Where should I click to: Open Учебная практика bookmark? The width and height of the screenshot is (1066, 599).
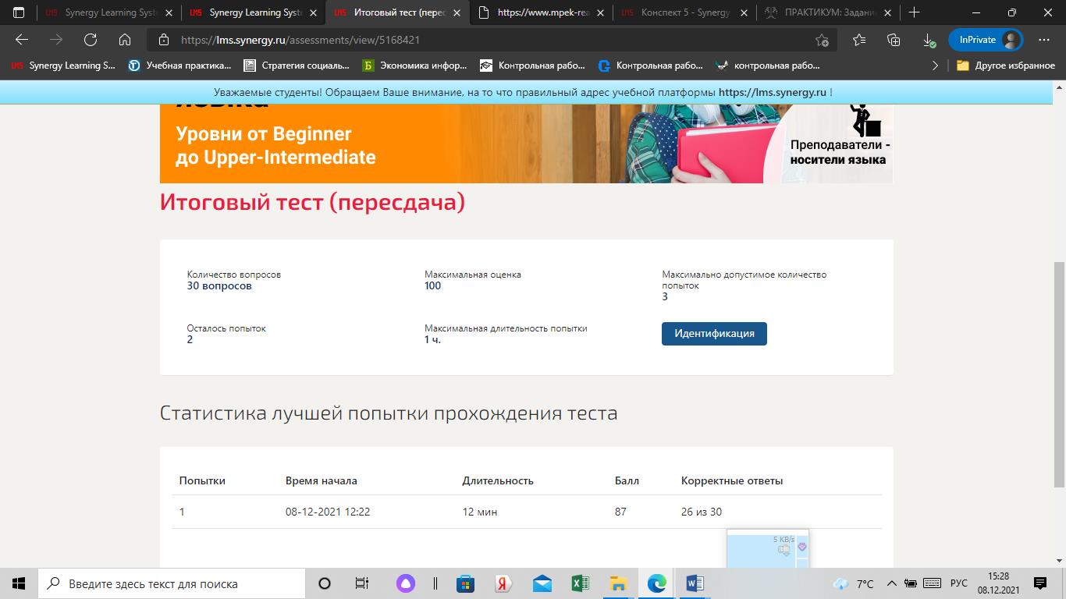179,66
